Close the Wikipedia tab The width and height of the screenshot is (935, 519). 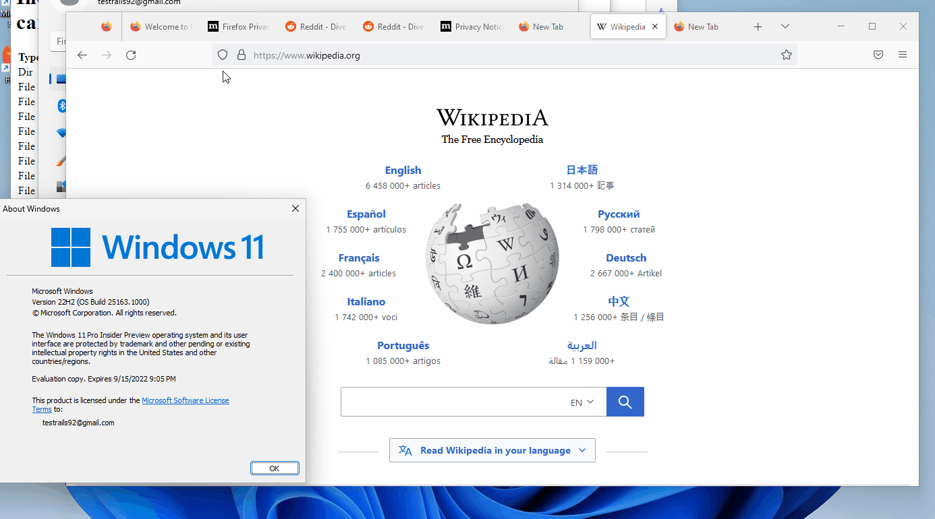(x=654, y=27)
